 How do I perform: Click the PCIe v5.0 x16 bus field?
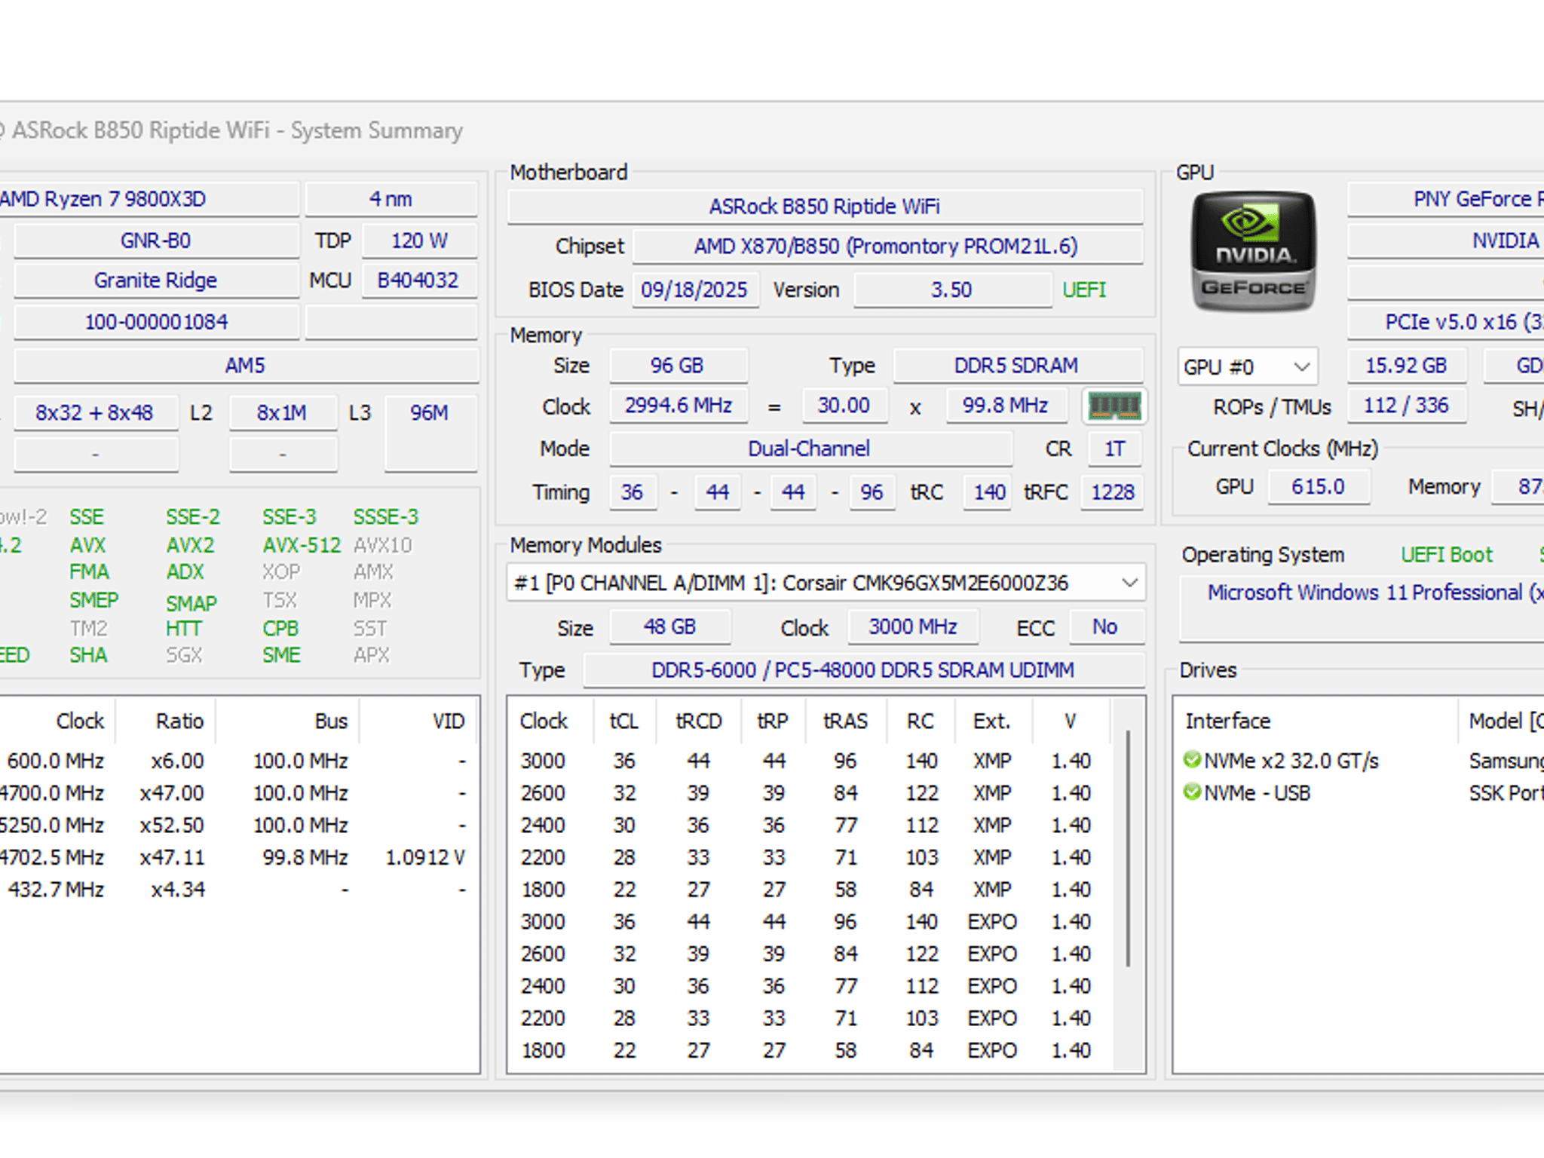tap(1446, 322)
